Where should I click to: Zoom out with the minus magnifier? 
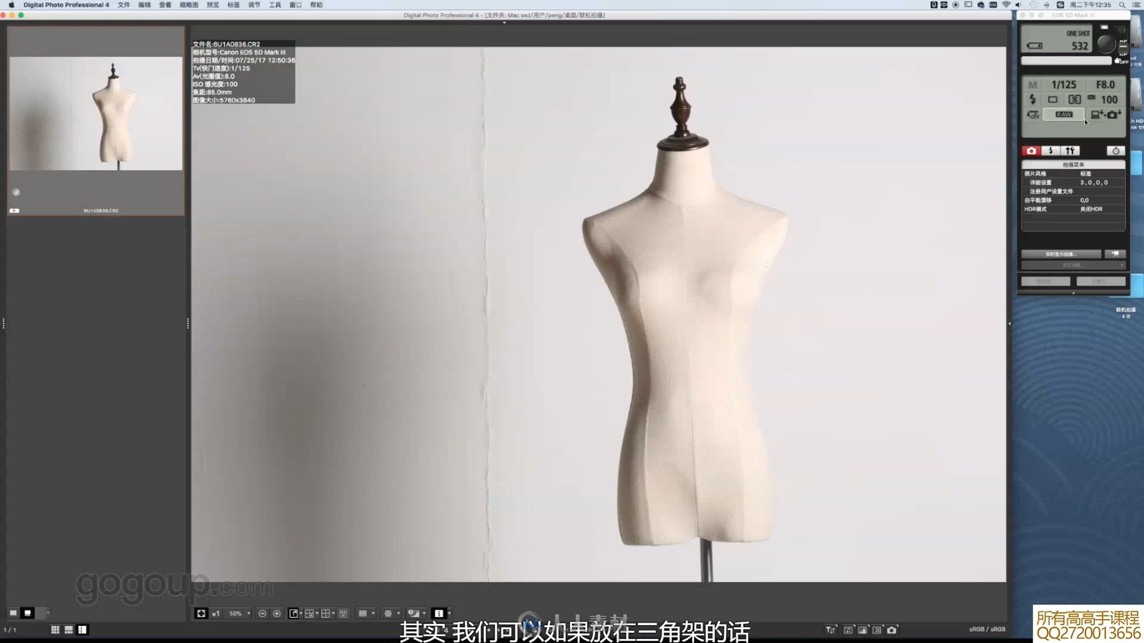click(262, 613)
